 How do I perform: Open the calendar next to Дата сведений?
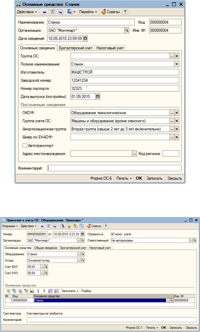point(85,39)
